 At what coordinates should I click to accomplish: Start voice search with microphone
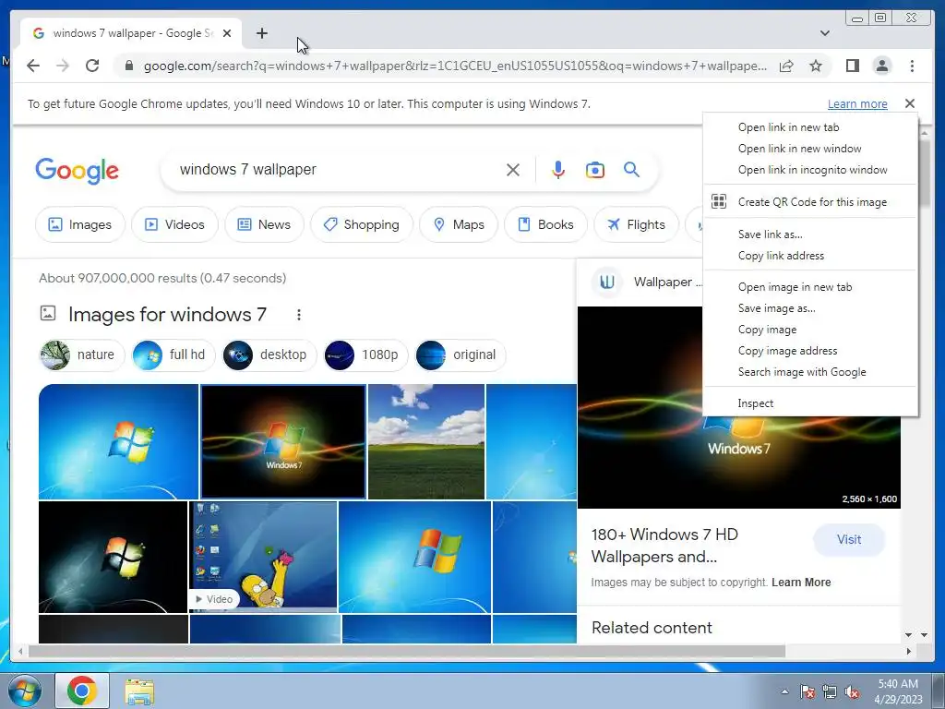(558, 170)
